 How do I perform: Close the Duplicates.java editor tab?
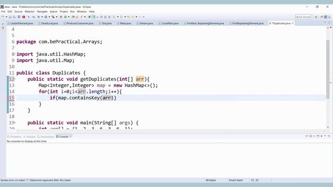point(292,23)
